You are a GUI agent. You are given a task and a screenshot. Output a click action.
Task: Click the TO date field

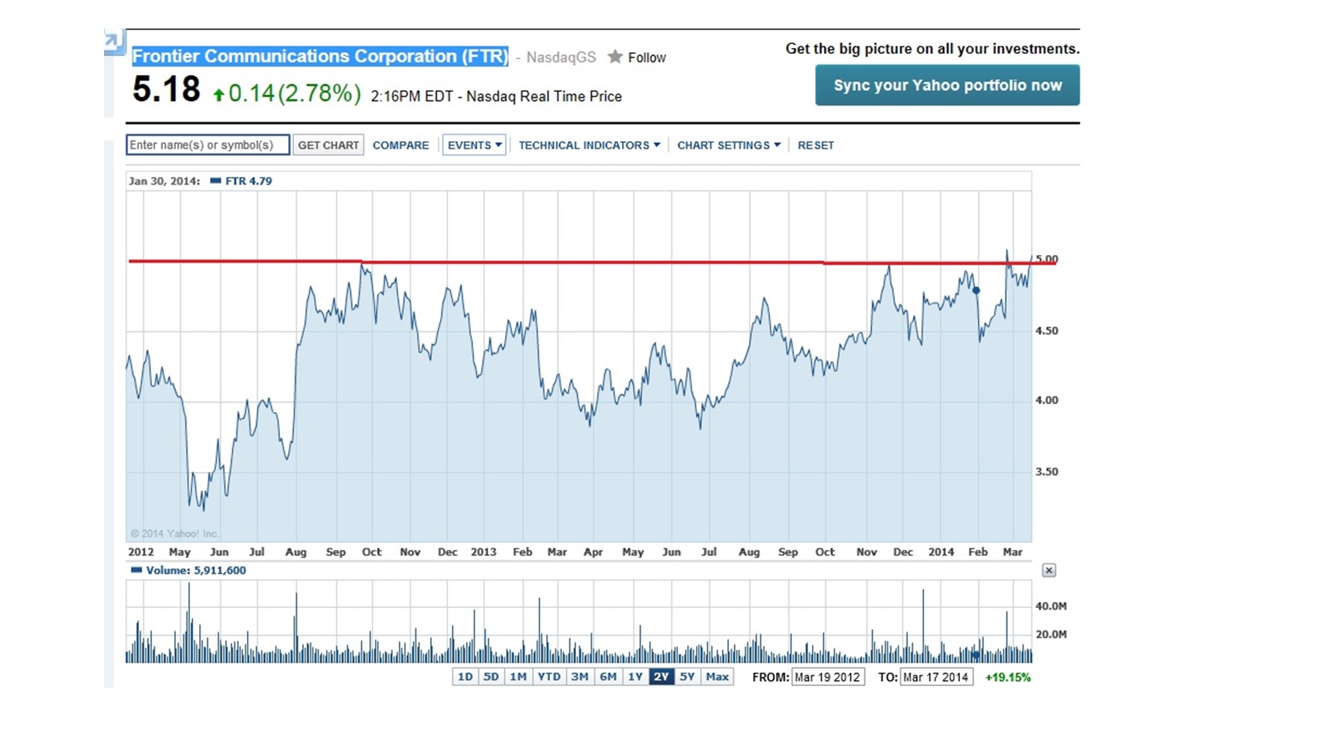[x=936, y=678]
